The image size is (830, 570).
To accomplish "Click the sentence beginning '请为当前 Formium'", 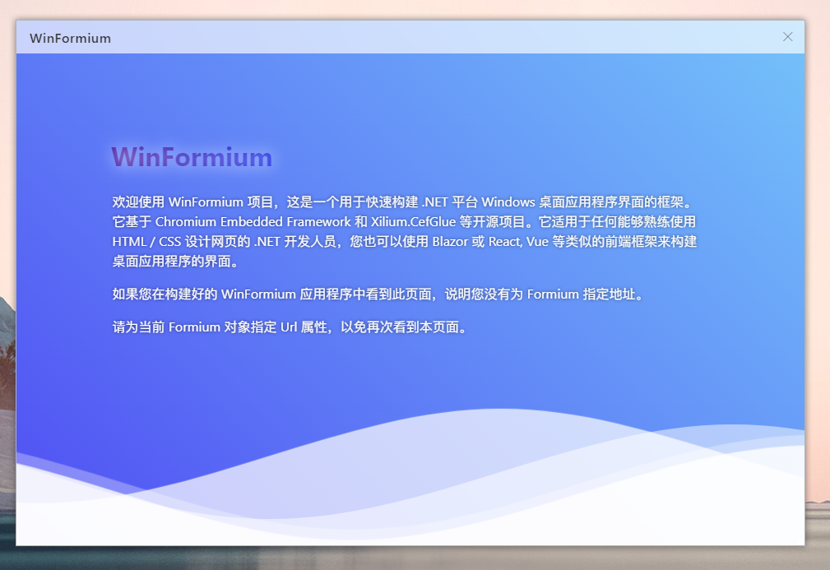I will (x=291, y=327).
